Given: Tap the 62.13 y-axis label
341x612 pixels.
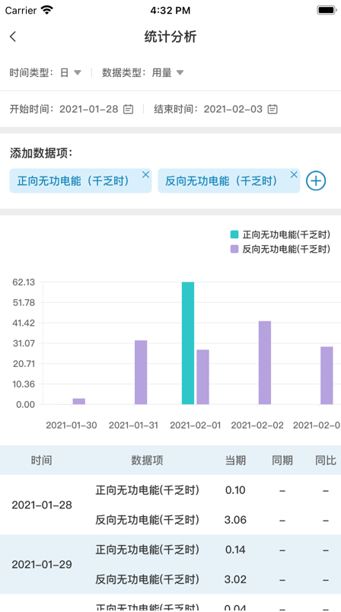Looking at the screenshot, I should (25, 282).
